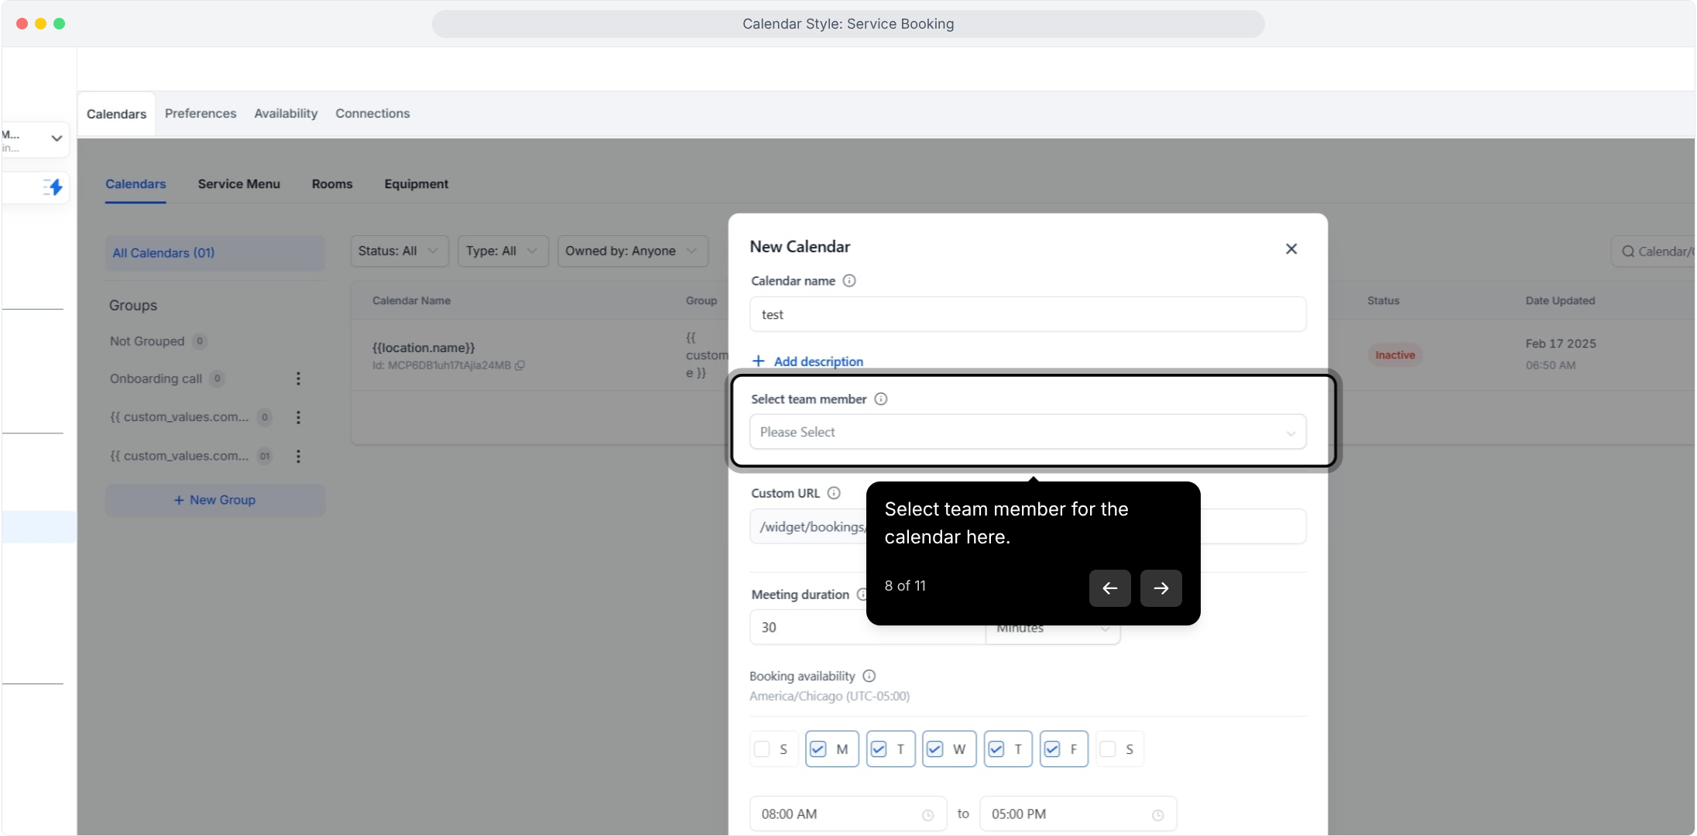
Task: Open the Service Menu tab
Action: (238, 184)
